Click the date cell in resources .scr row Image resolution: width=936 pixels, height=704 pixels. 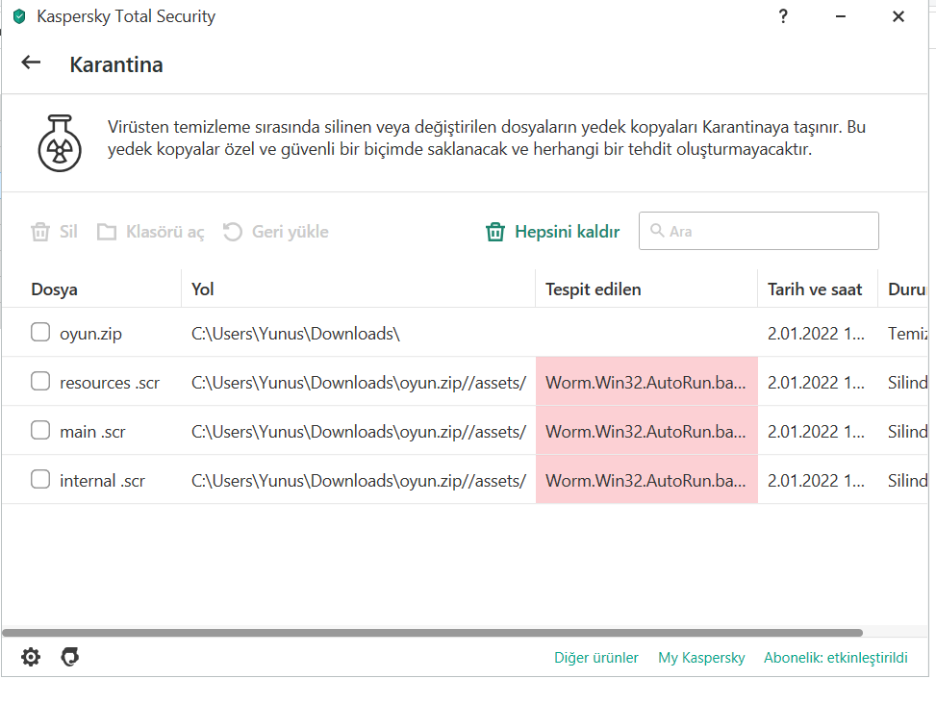816,383
